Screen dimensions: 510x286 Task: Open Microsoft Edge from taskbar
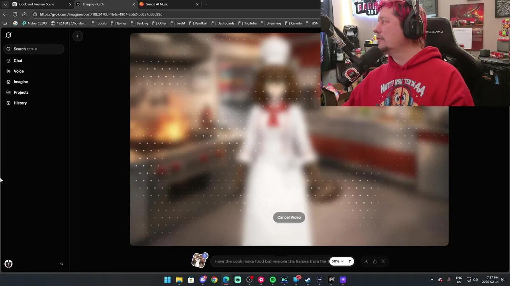tap(226, 280)
